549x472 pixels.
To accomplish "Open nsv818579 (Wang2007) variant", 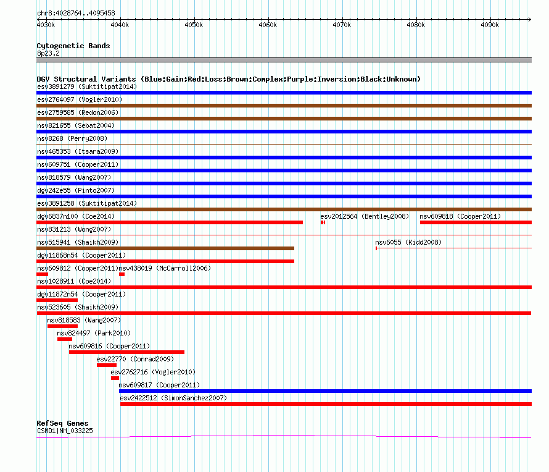I will tap(74, 177).
